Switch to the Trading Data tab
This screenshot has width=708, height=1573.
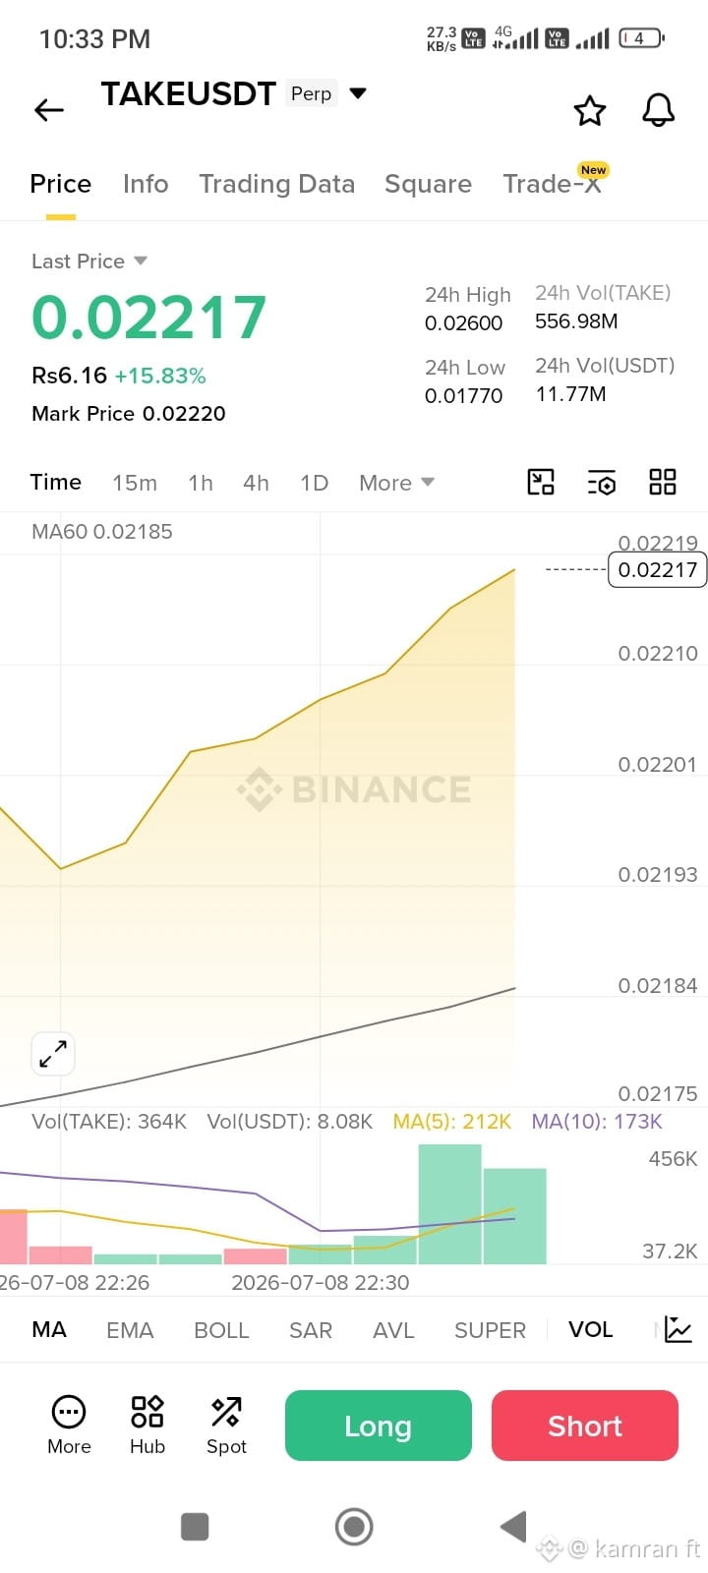[x=276, y=184]
